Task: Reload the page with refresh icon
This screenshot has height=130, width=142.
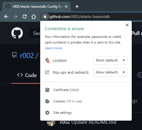Action: [25, 16]
